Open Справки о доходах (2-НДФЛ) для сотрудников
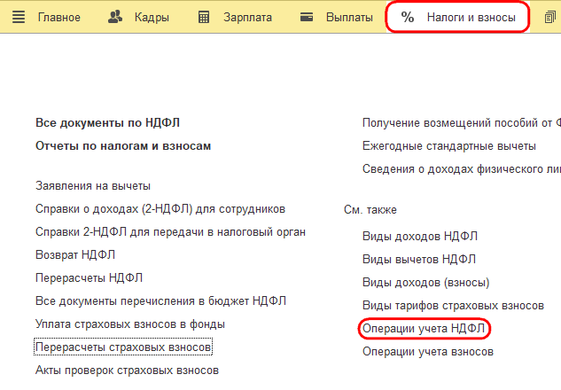The height and width of the screenshot is (390, 561). (160, 209)
